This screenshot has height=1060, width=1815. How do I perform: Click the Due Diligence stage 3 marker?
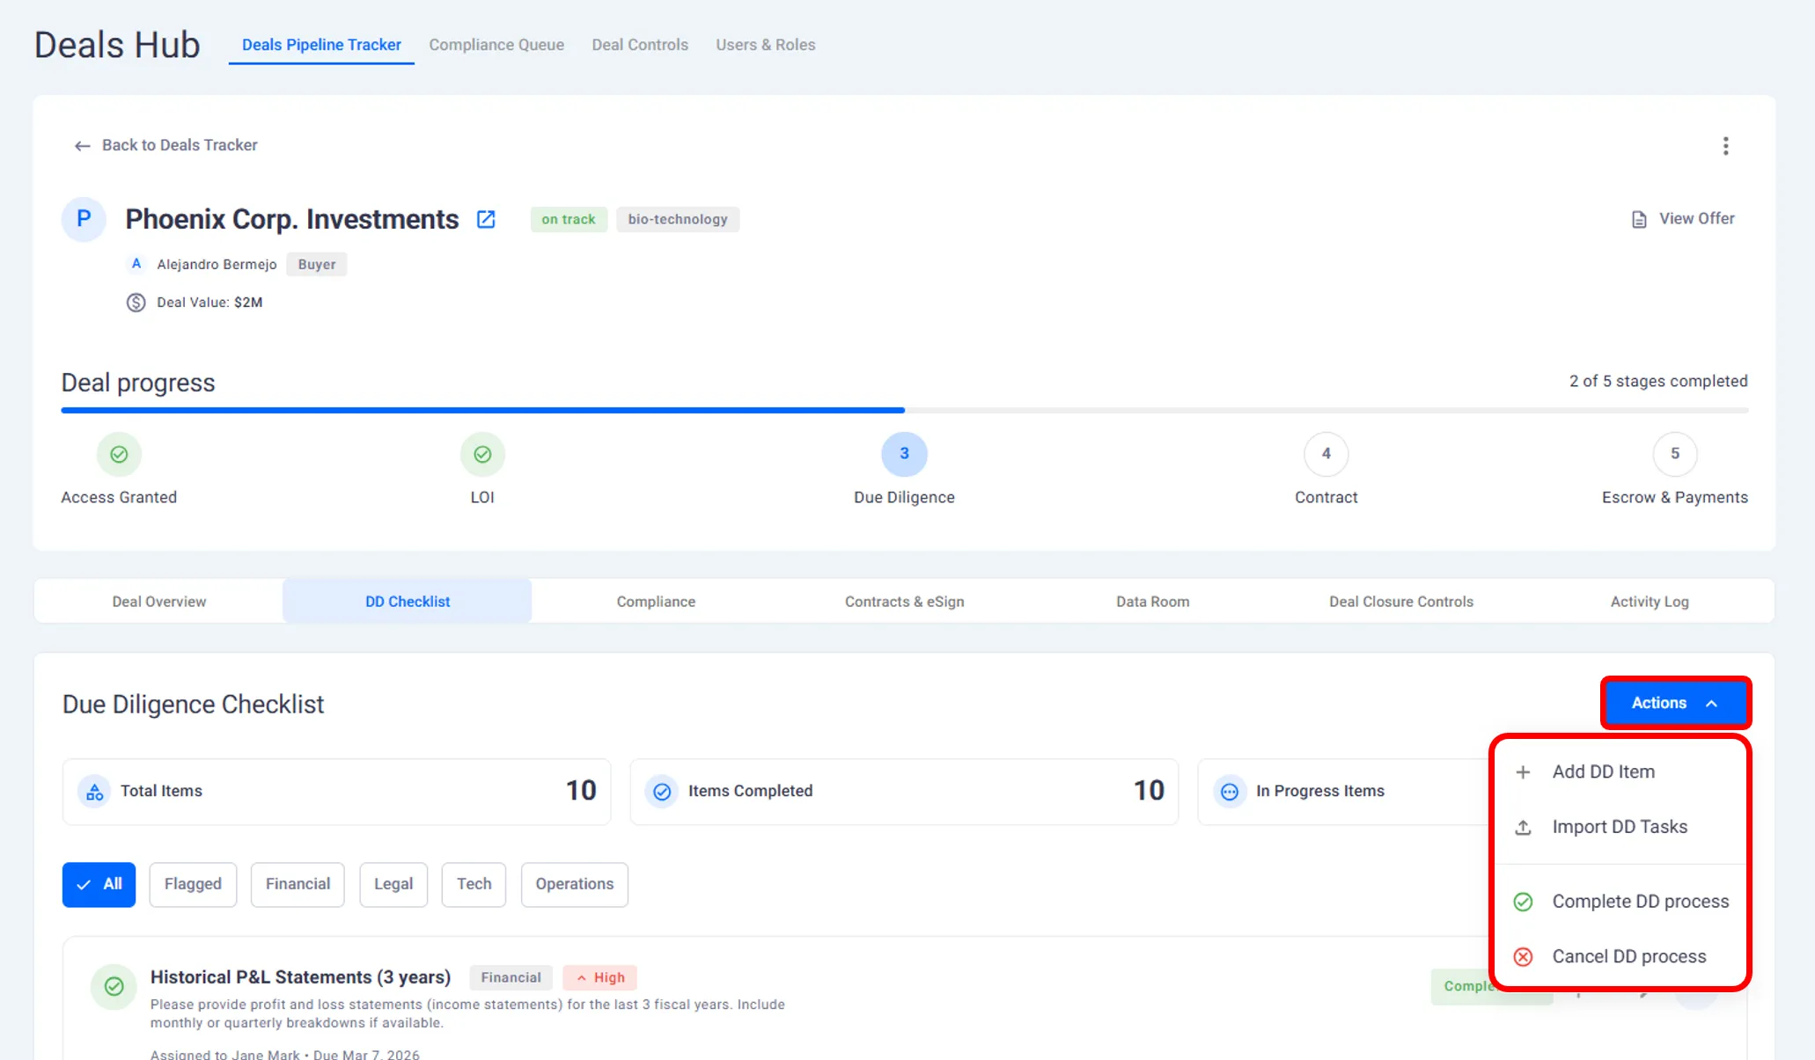(904, 454)
